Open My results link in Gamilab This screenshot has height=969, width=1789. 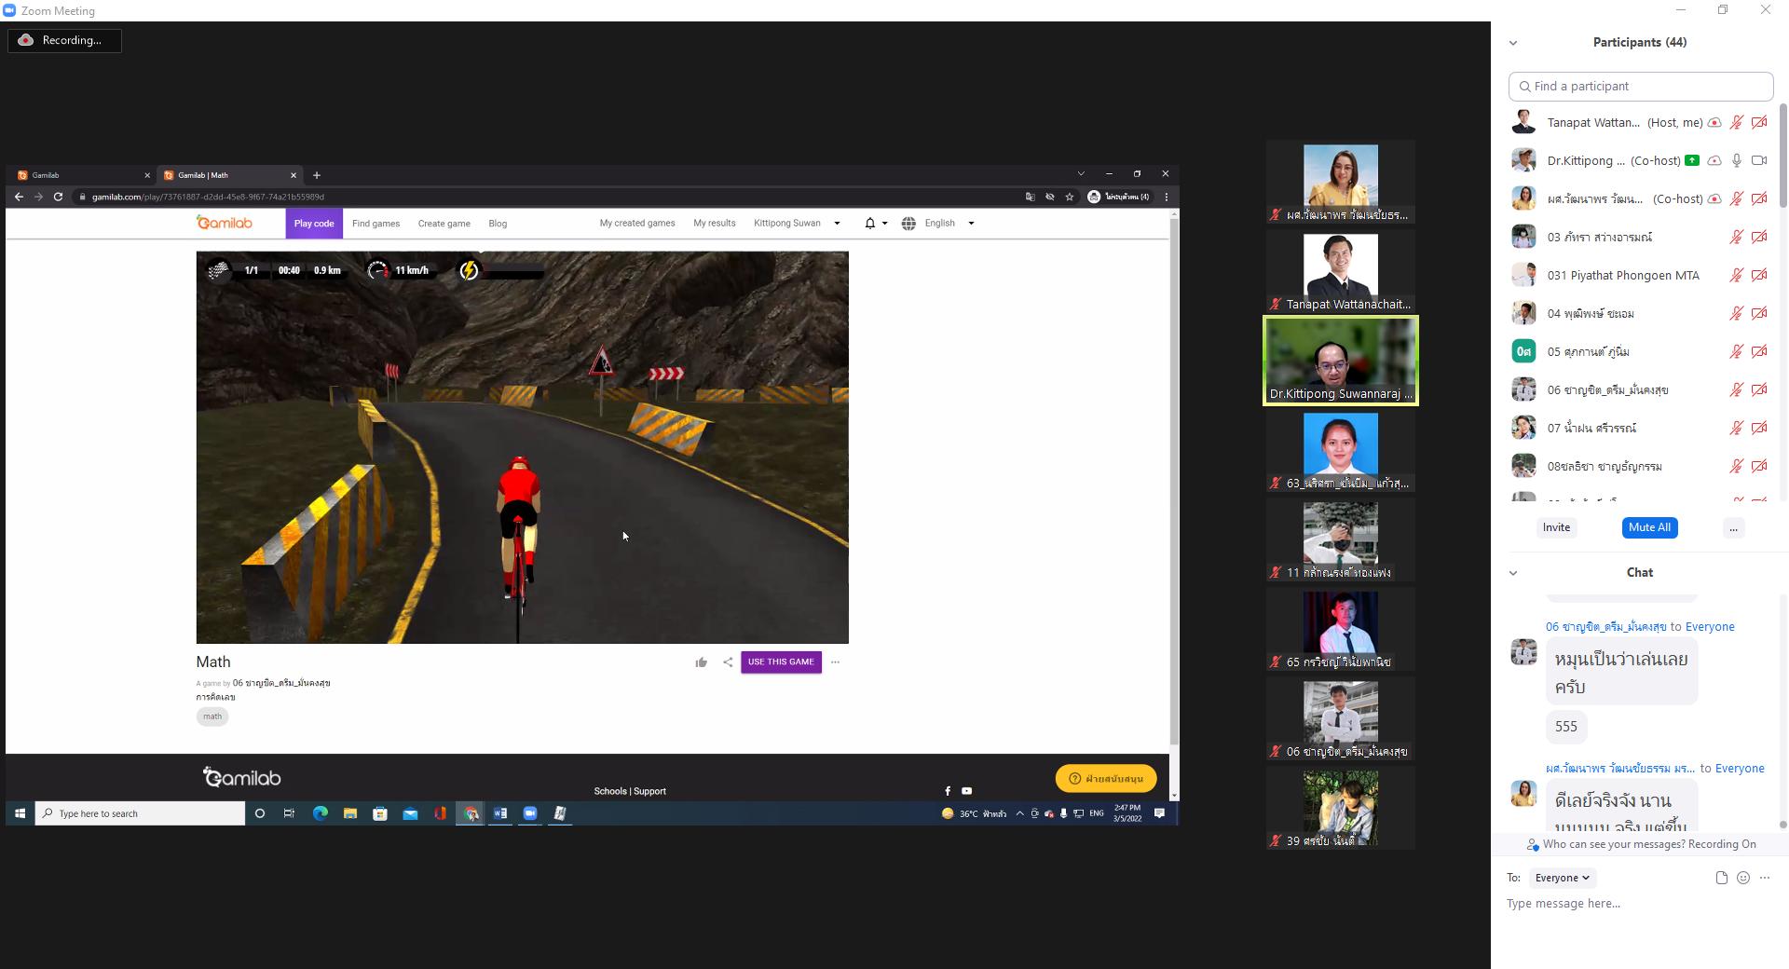[715, 224]
